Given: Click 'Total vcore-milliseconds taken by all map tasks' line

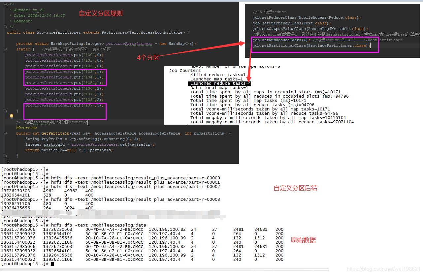Looking at the screenshot, I should (x=260, y=109).
